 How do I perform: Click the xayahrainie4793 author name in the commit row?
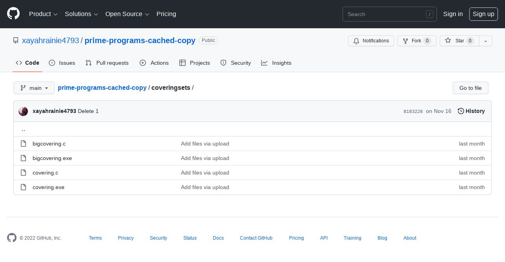click(x=54, y=111)
